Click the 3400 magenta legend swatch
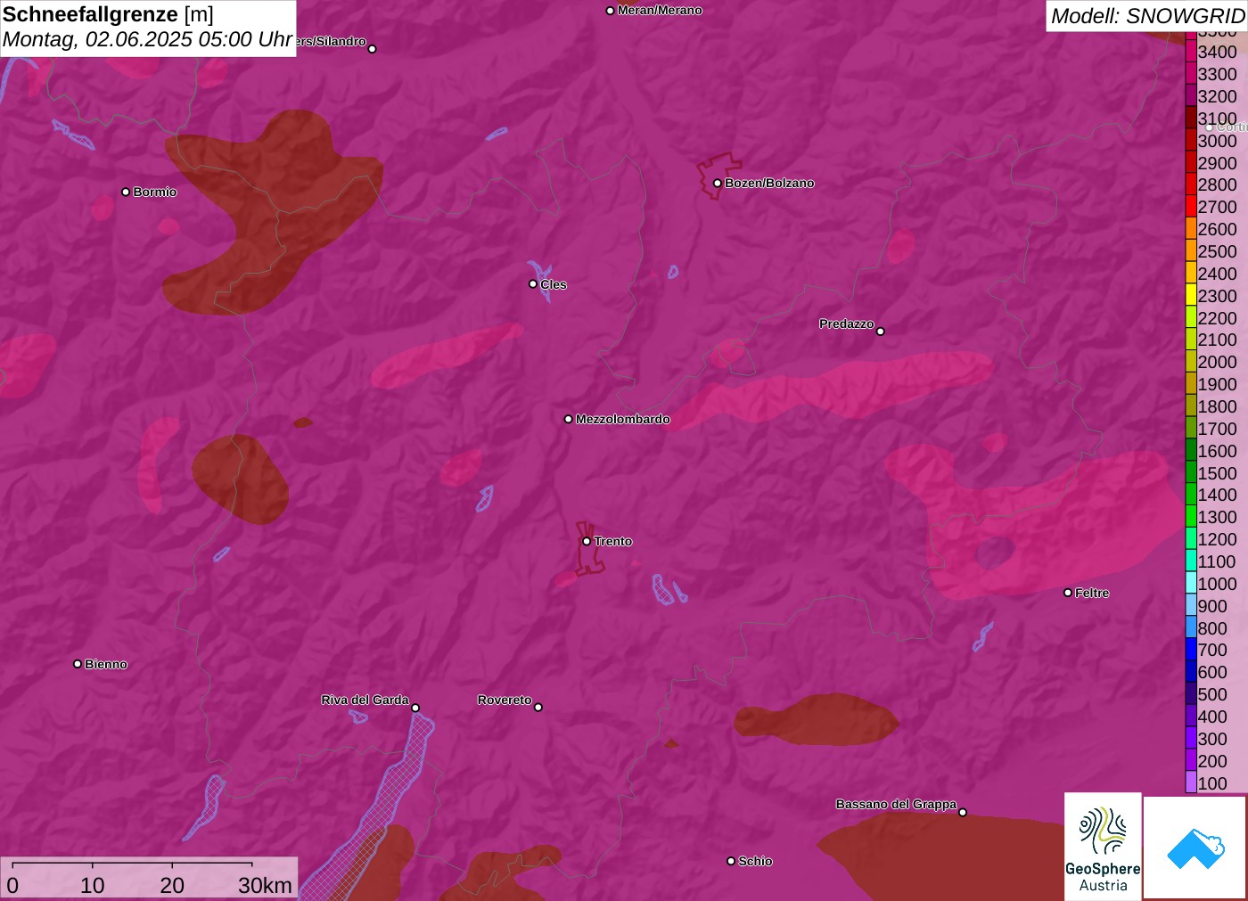Screen dimensions: 1248x901 tap(1191, 51)
